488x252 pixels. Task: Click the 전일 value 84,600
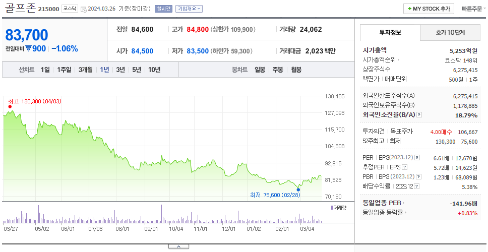142,30
